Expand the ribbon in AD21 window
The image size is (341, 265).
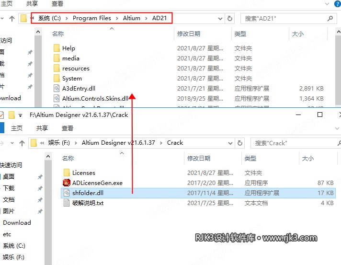click(327, 4)
